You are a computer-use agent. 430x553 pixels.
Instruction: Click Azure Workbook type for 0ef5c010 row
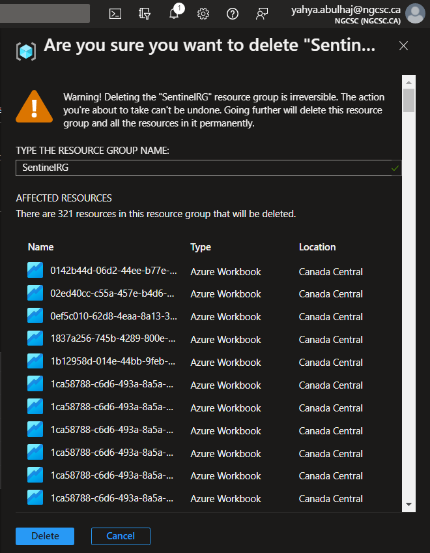tap(225, 317)
